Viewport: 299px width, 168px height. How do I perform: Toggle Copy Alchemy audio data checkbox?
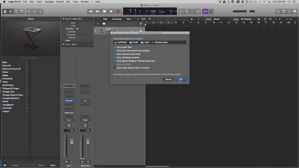point(114,54)
